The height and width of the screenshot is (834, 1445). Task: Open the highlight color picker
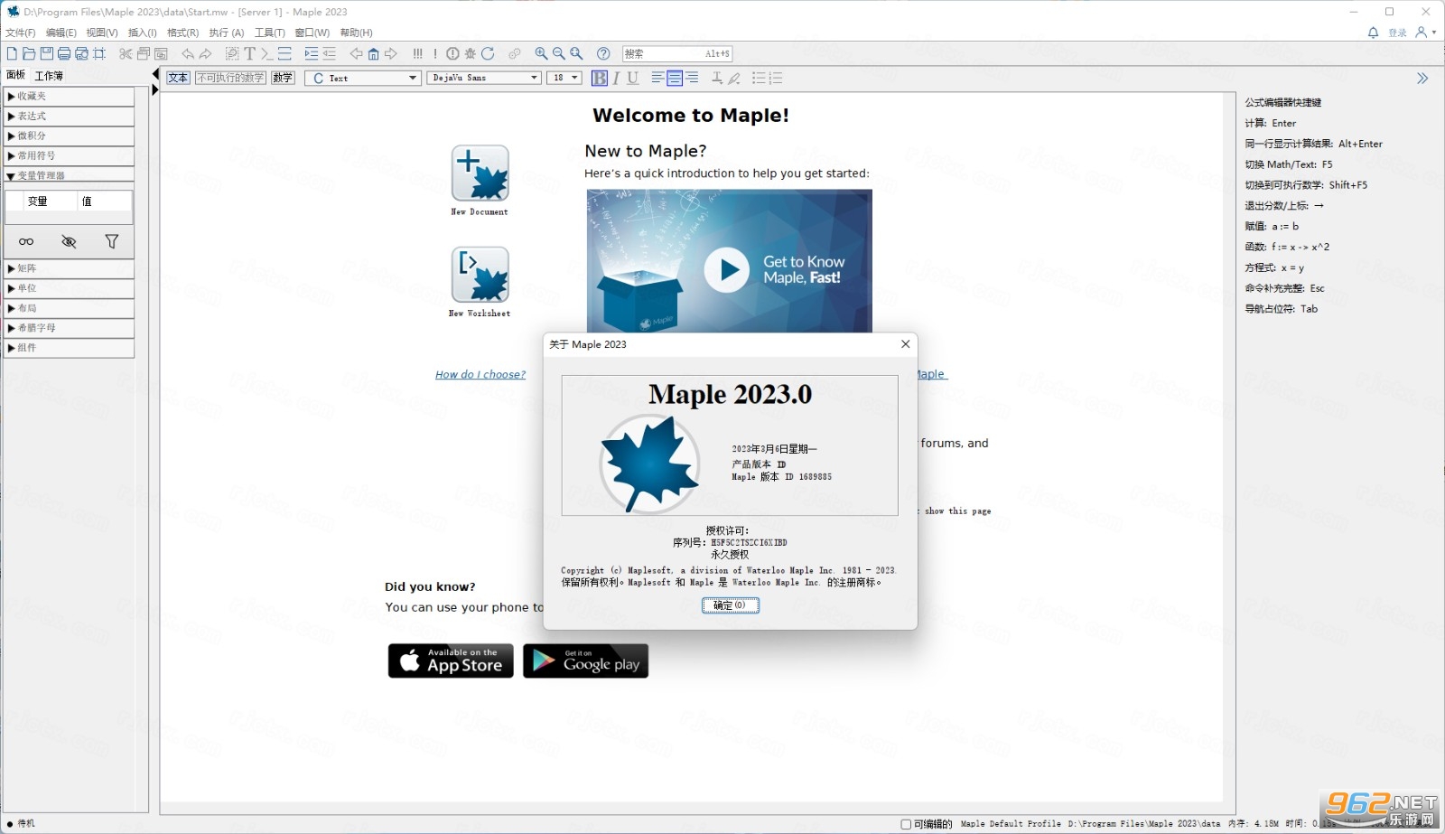coord(734,79)
